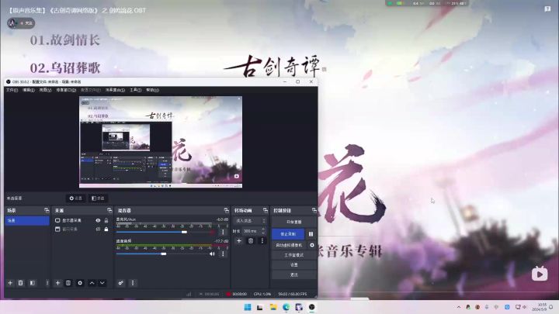Open mixer dock options menu at bottom
This screenshot has height=314, width=559.
pos(133,283)
